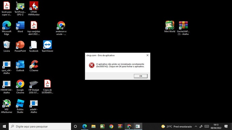
Task: Expand hidden system tray icons chevron
Action: pyautogui.click(x=196, y=127)
